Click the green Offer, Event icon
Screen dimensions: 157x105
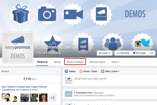[102, 71]
